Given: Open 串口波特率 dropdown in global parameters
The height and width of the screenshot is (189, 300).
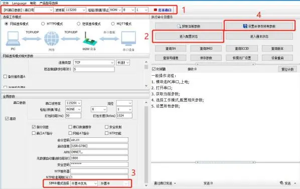Looking at the screenshot, I should (73, 103).
